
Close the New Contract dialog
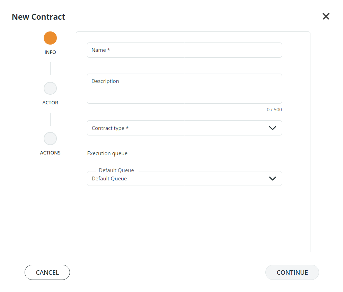pos(326,16)
